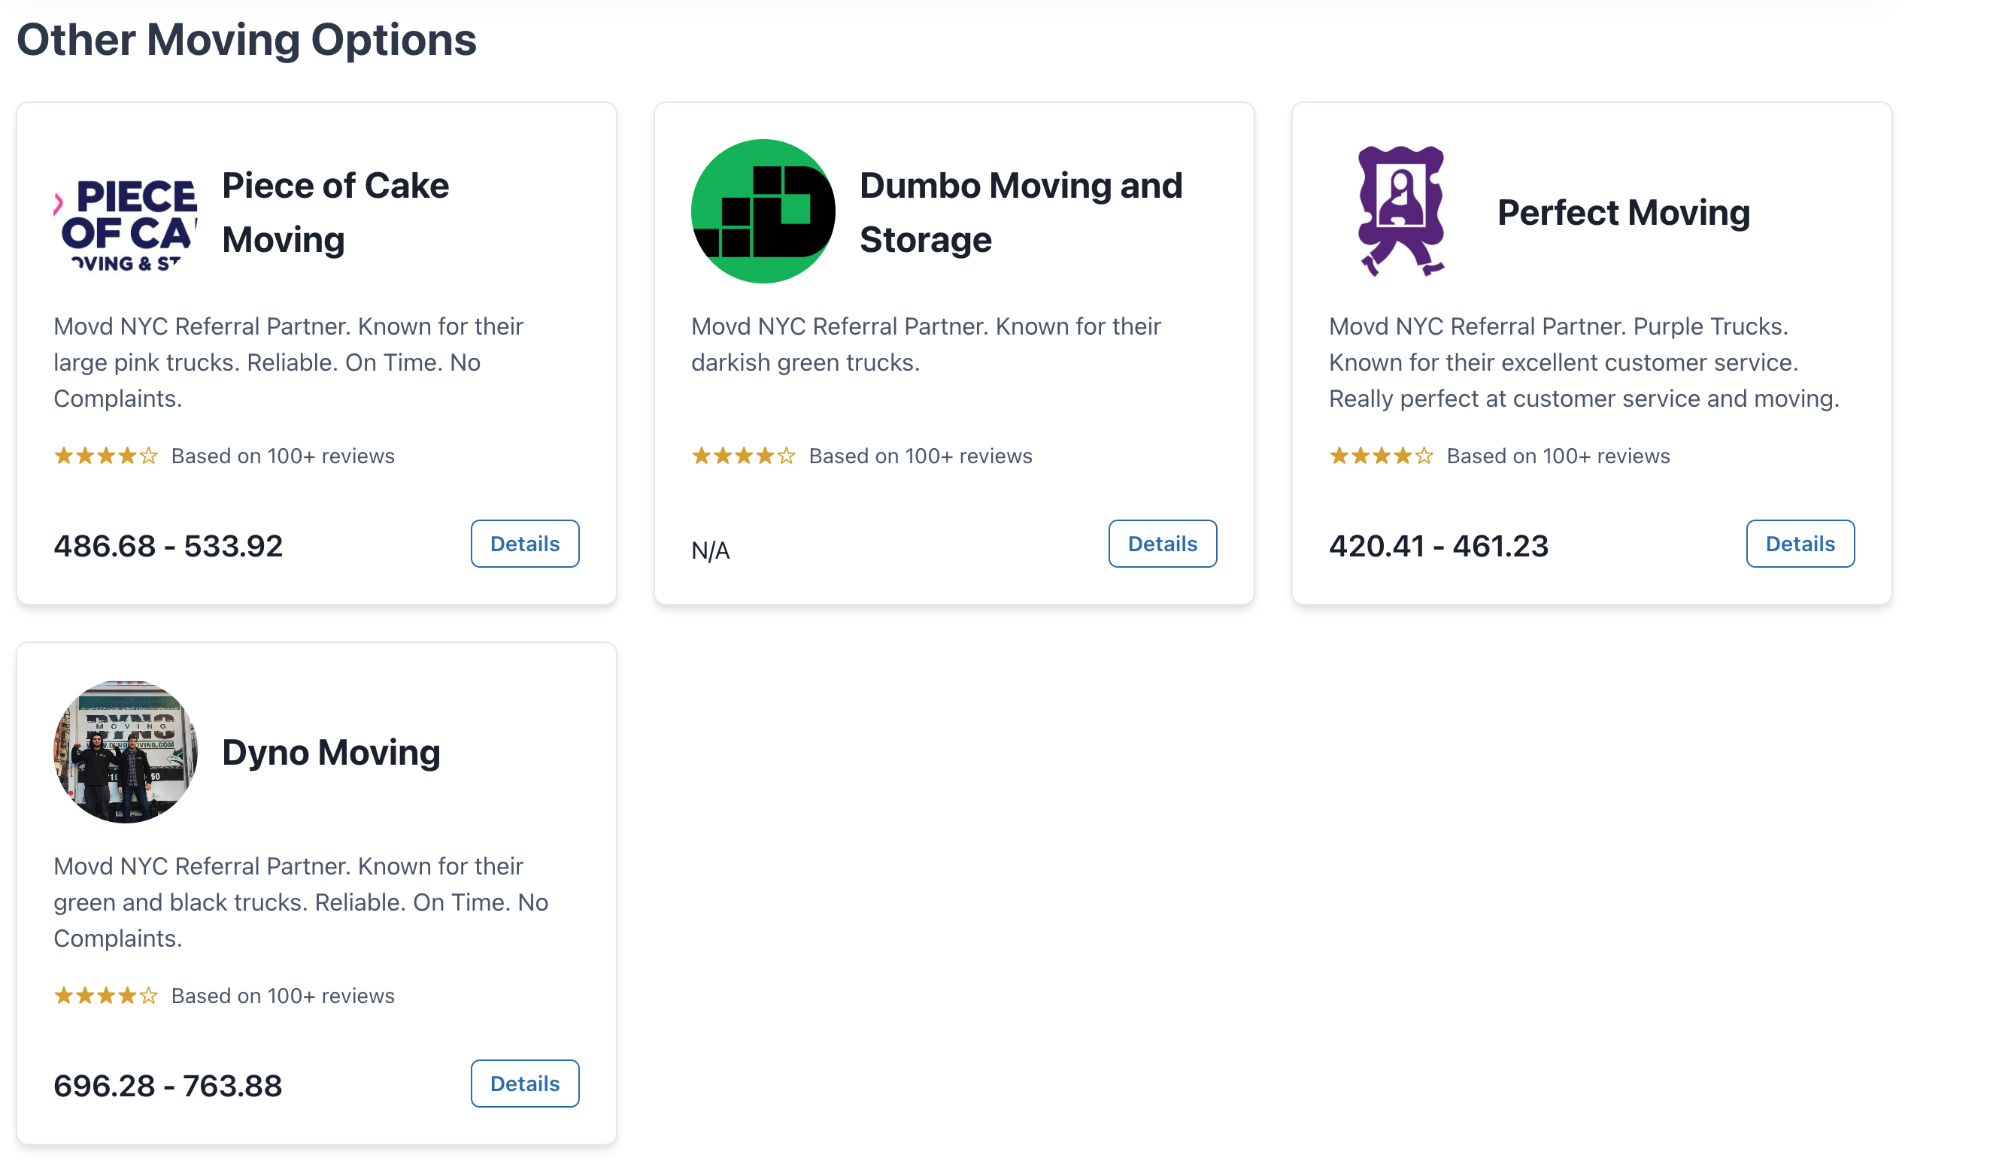This screenshot has height=1161, width=1993.
Task: Click the 420.41 - 461.23 price range
Action: click(x=1438, y=546)
